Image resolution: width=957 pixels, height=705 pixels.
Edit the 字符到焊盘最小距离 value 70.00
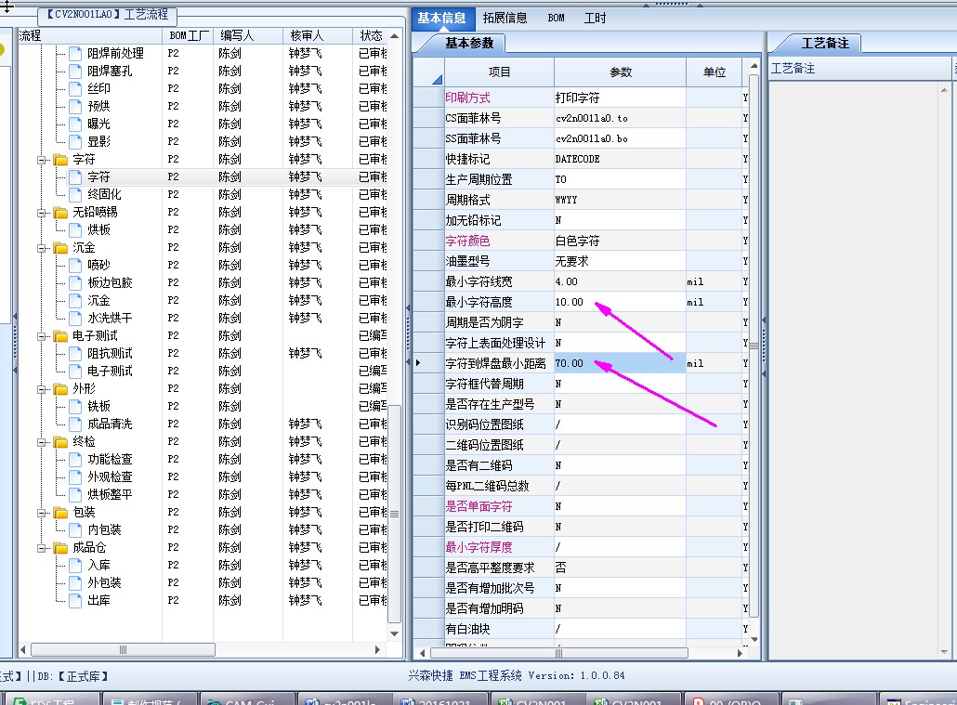620,363
